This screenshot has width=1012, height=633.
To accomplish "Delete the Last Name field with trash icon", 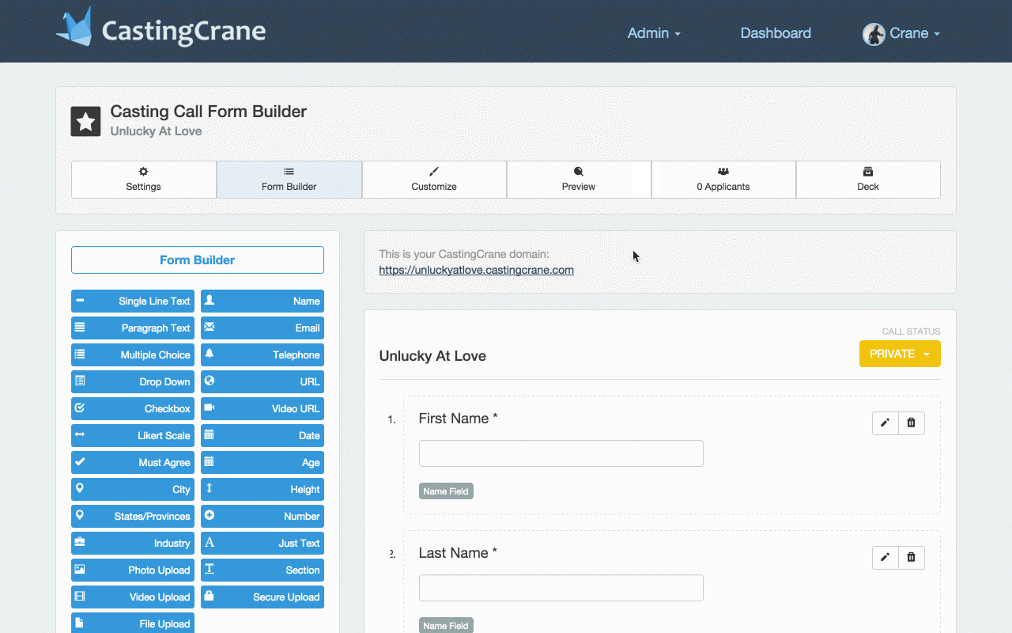I will tap(911, 557).
